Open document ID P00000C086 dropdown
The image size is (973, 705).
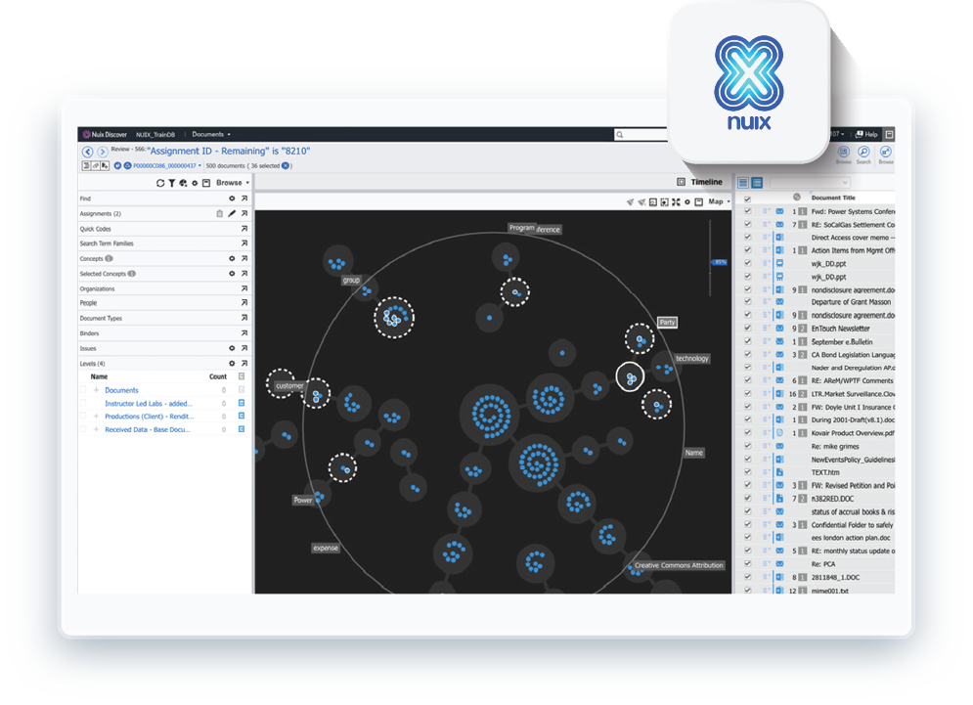[199, 165]
